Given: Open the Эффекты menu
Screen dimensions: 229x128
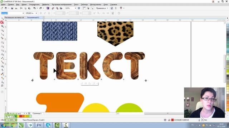Looking at the screenshot, I should (x=46, y=5).
